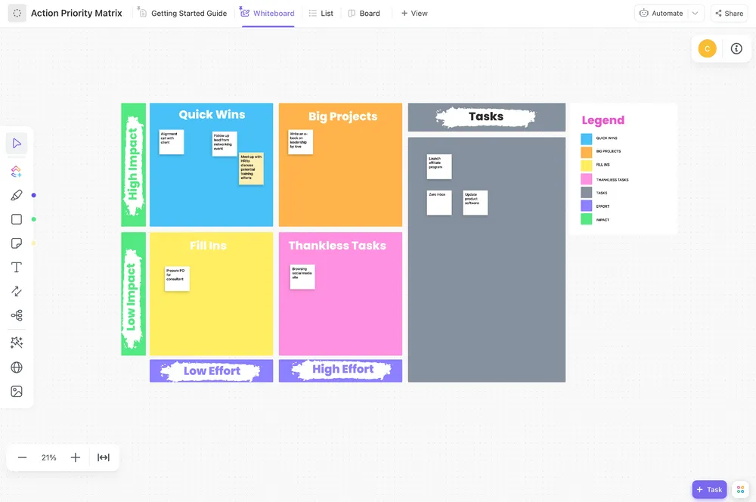Pick the yellow sticky note color dot
Image resolution: width=756 pixels, height=502 pixels.
[x=34, y=243]
